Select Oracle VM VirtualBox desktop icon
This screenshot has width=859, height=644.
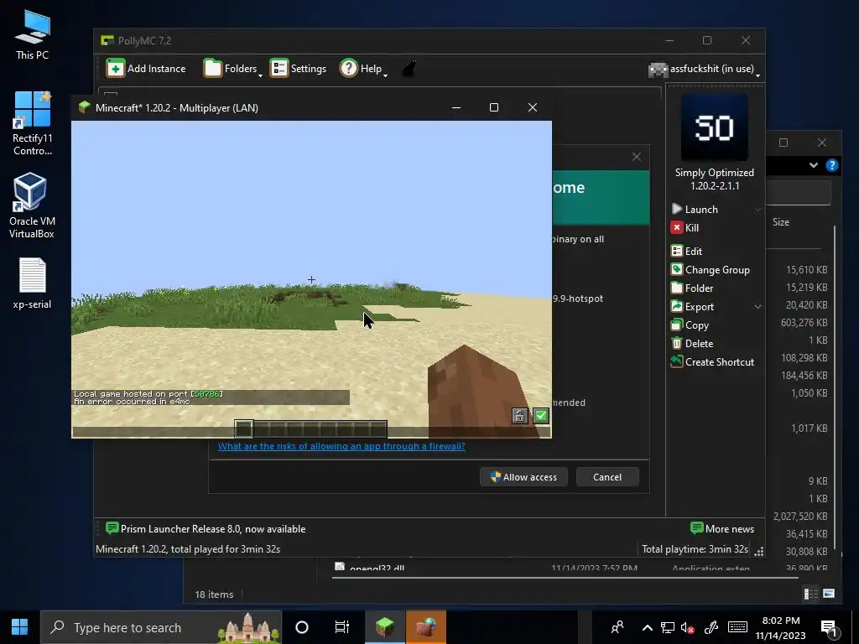click(32, 205)
